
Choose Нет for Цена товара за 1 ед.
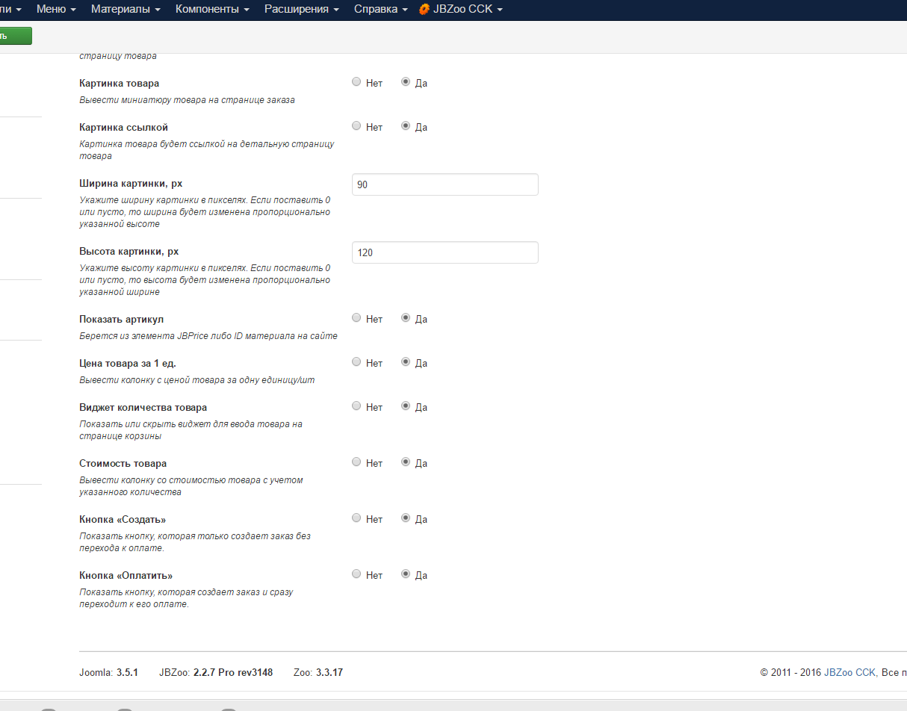pos(356,362)
